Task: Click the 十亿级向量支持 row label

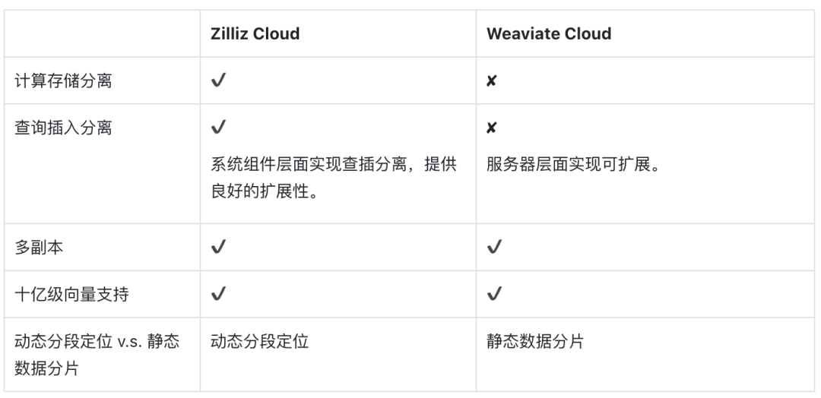Action: (x=72, y=295)
